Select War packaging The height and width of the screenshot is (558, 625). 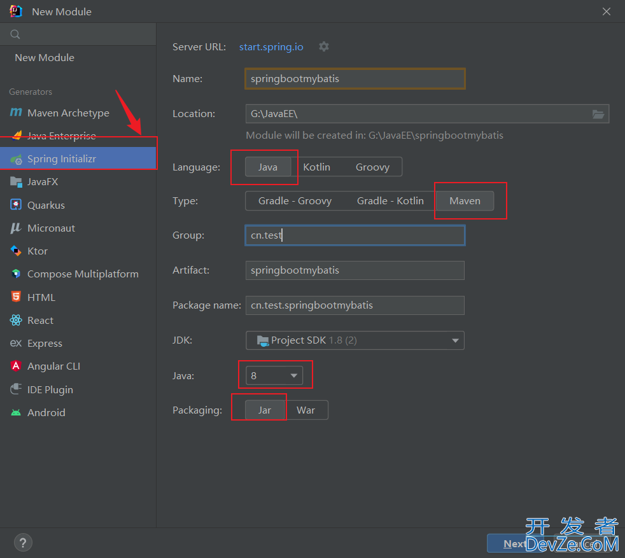306,410
